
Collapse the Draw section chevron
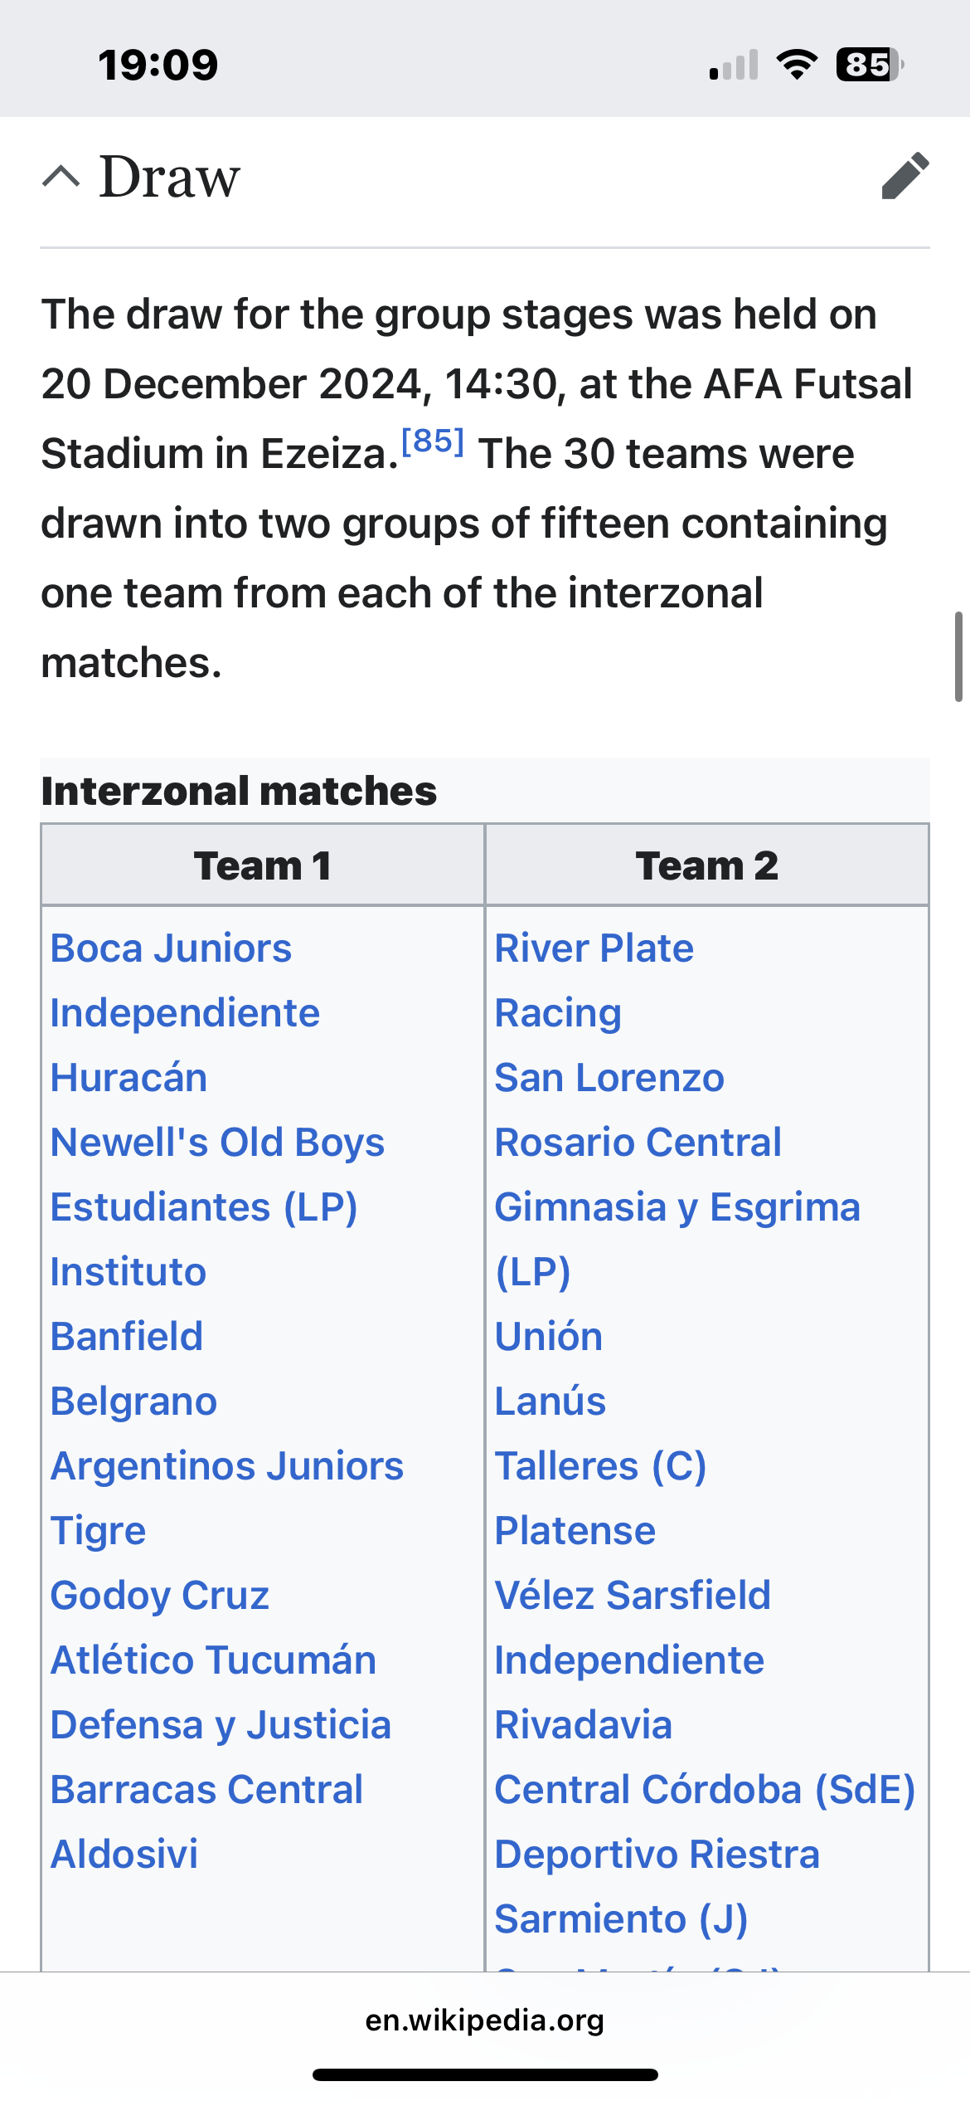[x=61, y=176]
